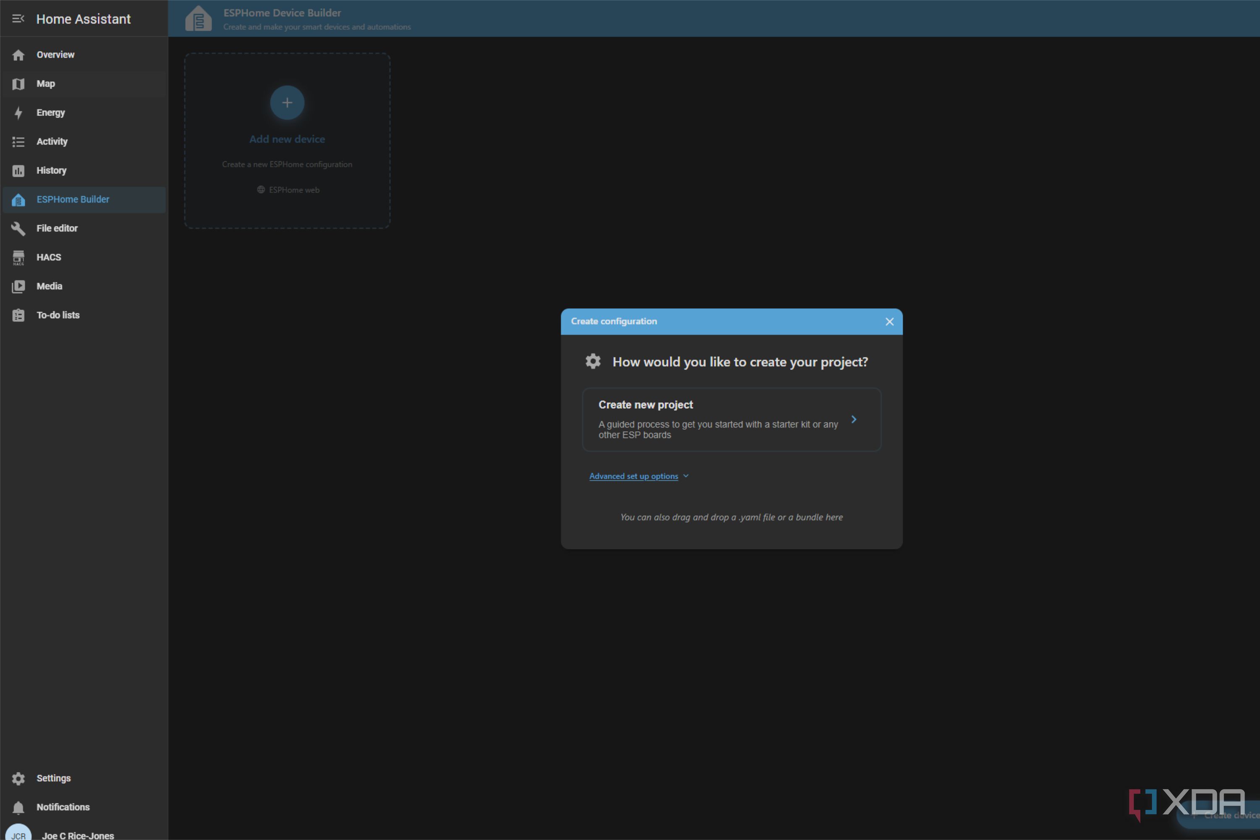This screenshot has height=840, width=1260.
Task: Click the ESPHome Builder sidebar icon
Action: coord(18,200)
